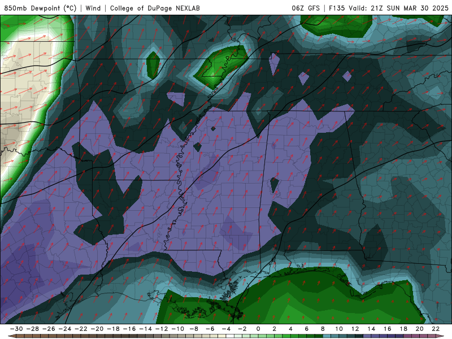
Task: Click the 12 value on legend scale
Action: 355,329
